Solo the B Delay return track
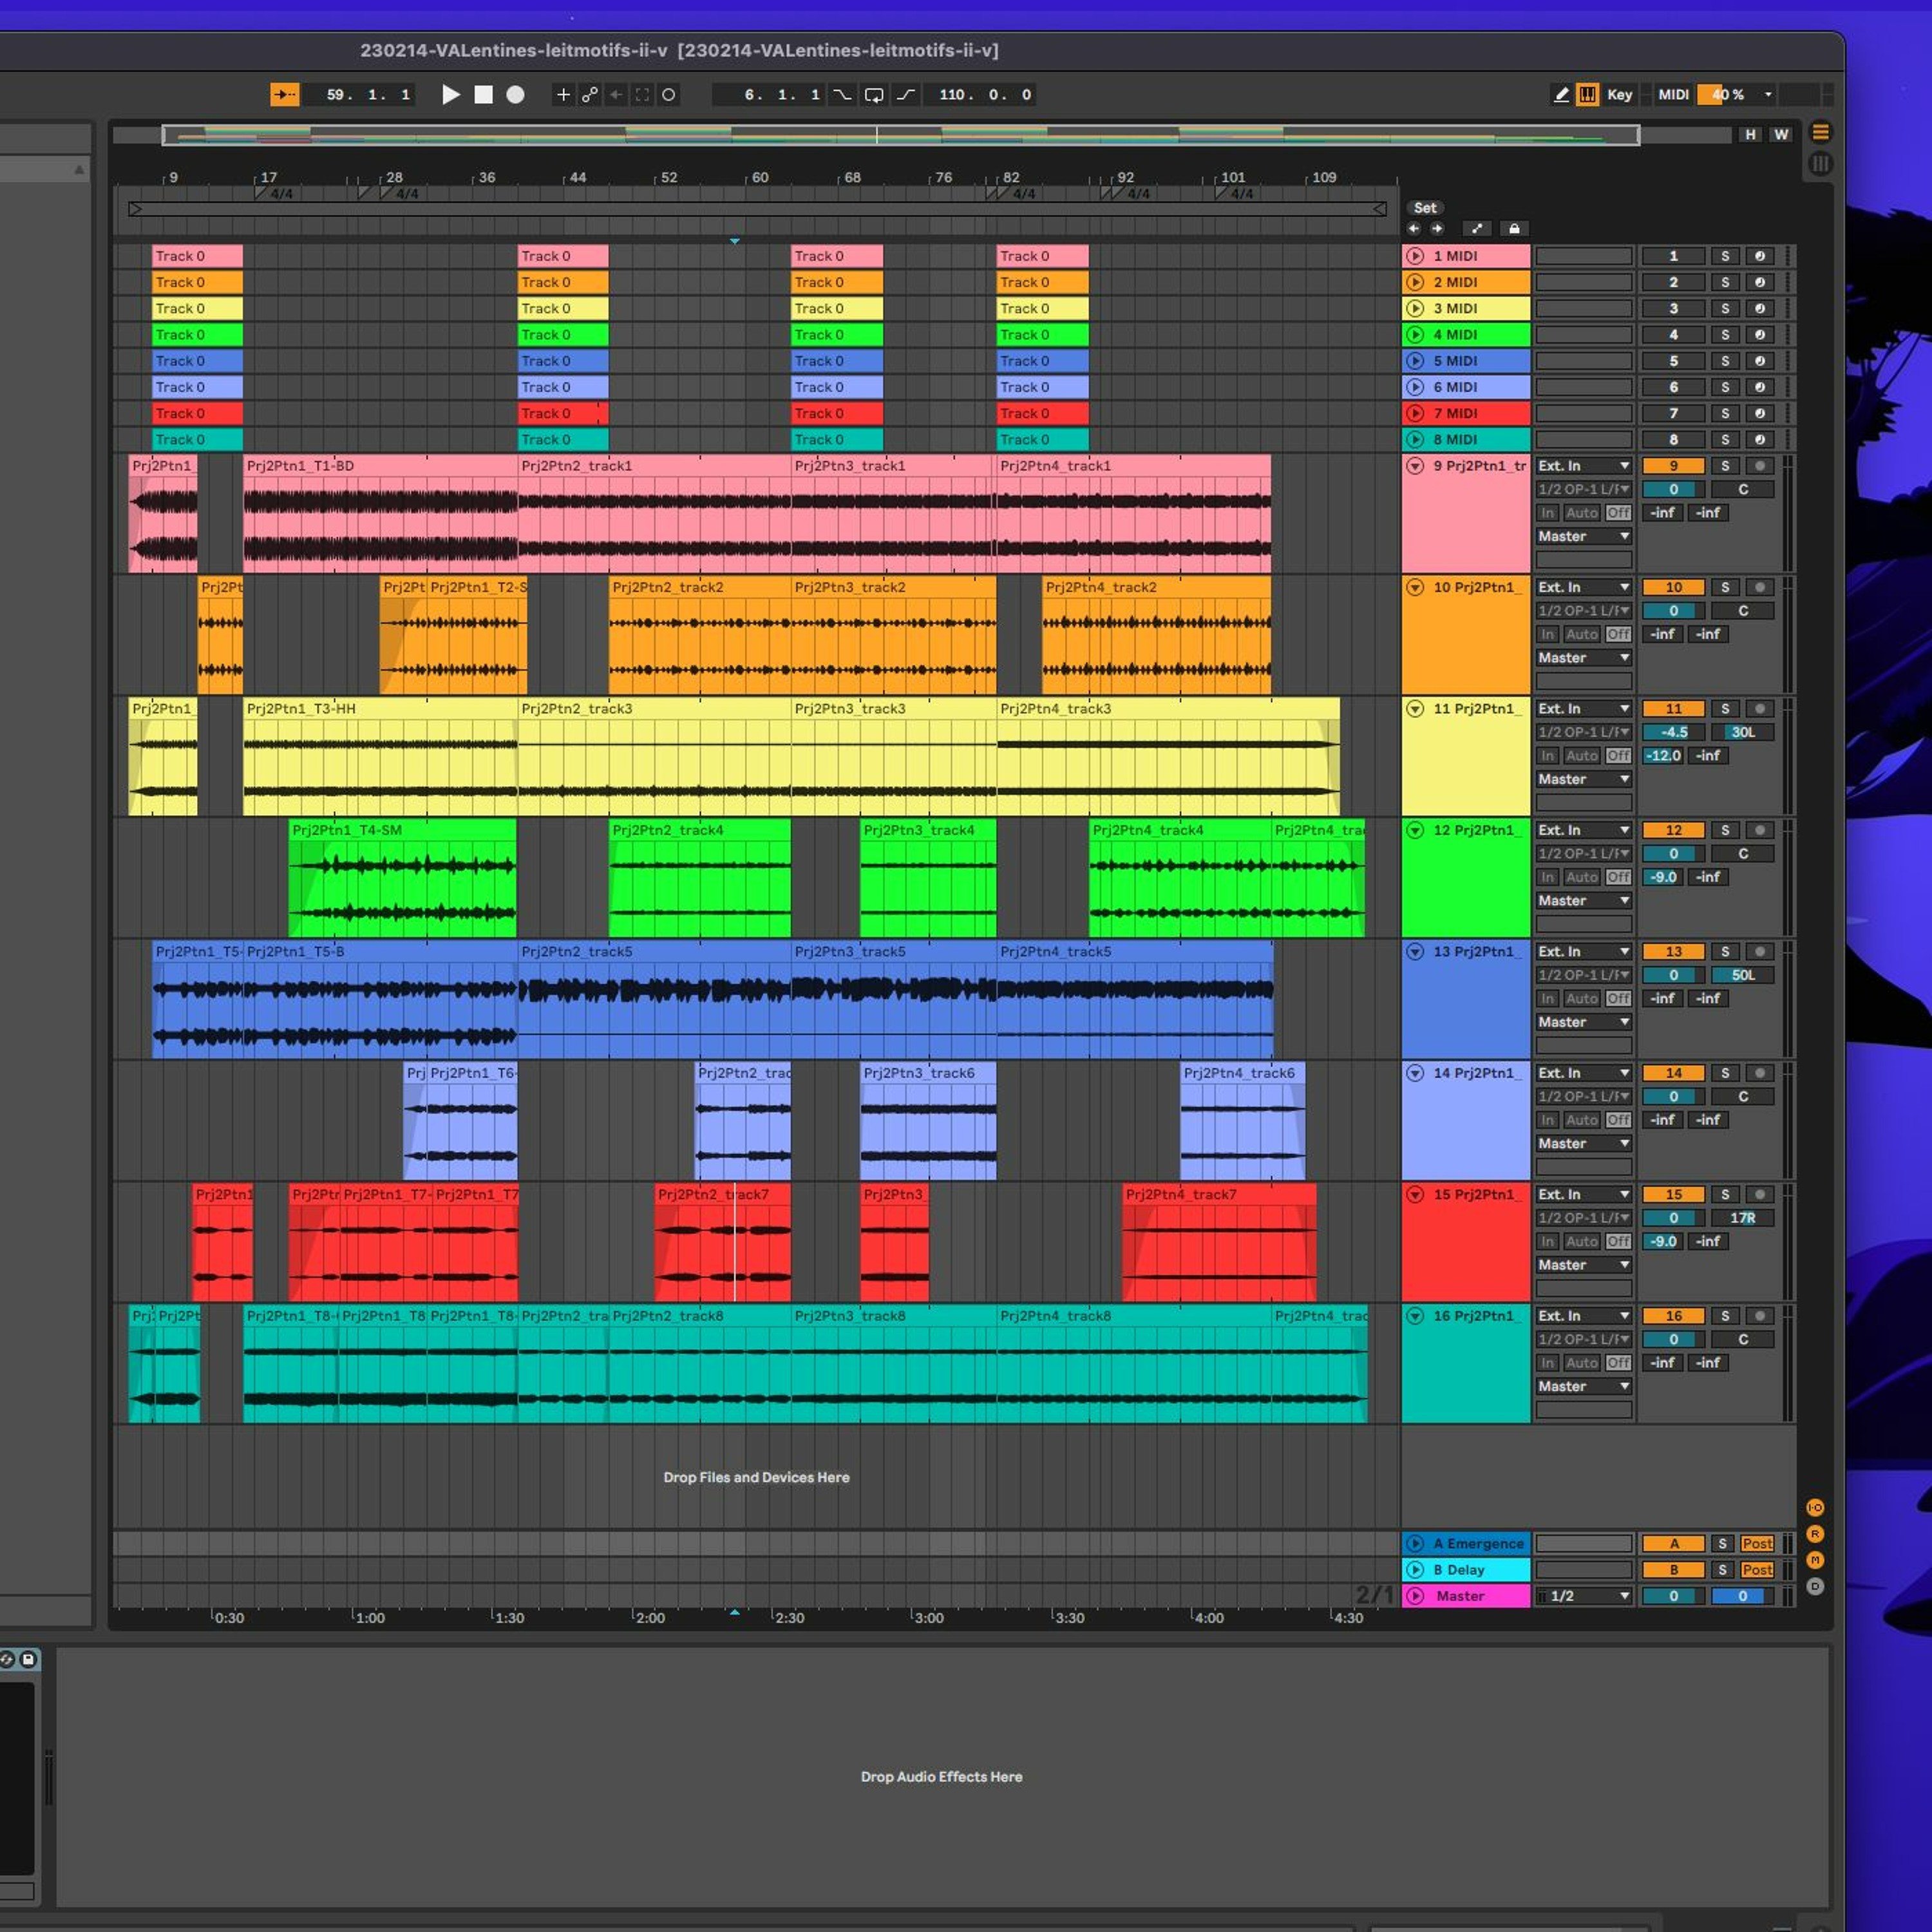Screen dimensions: 1932x1932 (x=1722, y=1570)
